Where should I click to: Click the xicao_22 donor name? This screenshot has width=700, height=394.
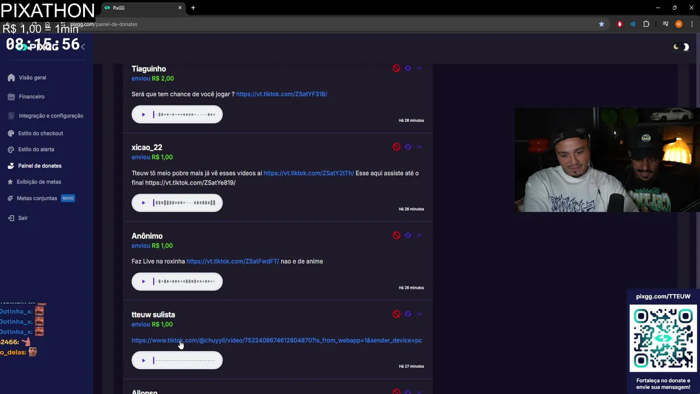point(147,148)
